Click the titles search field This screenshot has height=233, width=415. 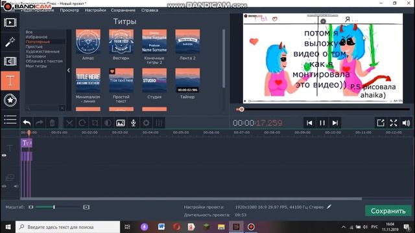[x=43, y=108]
